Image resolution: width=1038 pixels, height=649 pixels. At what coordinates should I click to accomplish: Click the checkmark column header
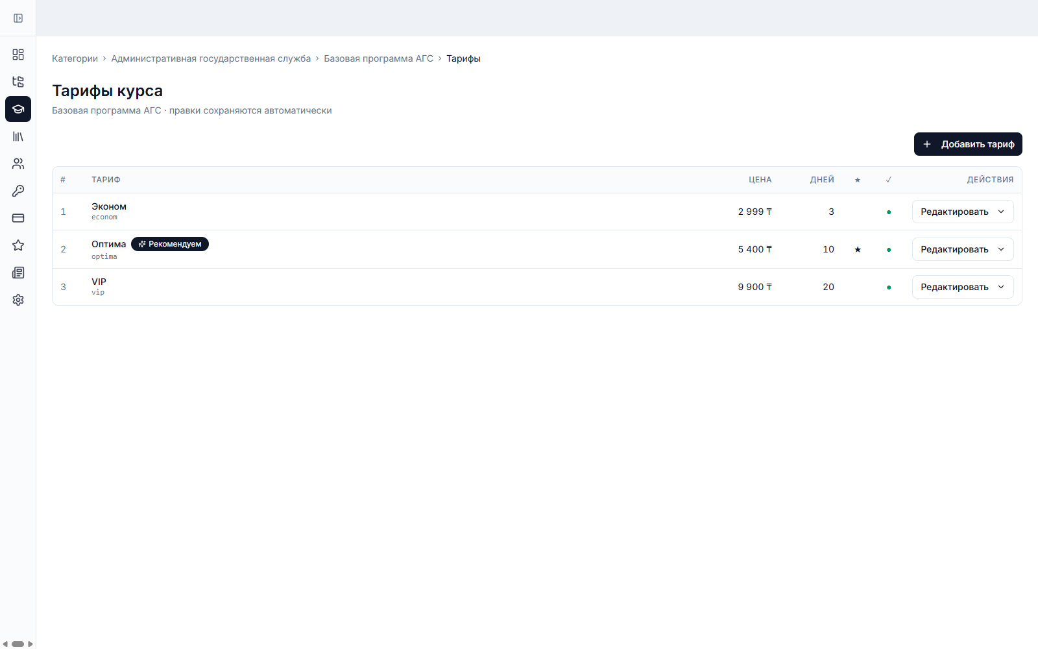click(x=889, y=180)
